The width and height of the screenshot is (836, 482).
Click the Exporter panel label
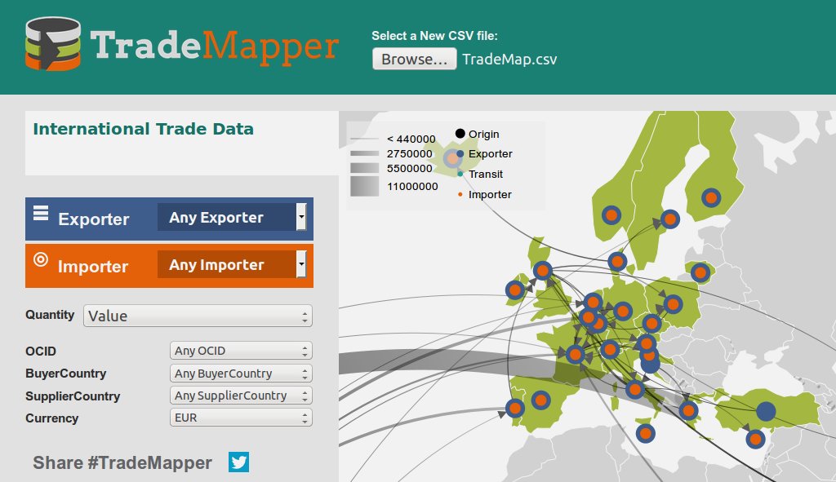coord(93,219)
